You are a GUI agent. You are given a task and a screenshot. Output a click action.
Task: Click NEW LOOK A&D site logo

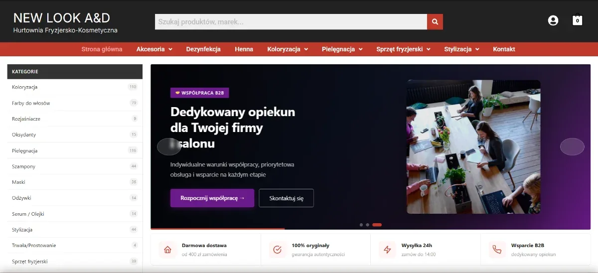(62, 18)
